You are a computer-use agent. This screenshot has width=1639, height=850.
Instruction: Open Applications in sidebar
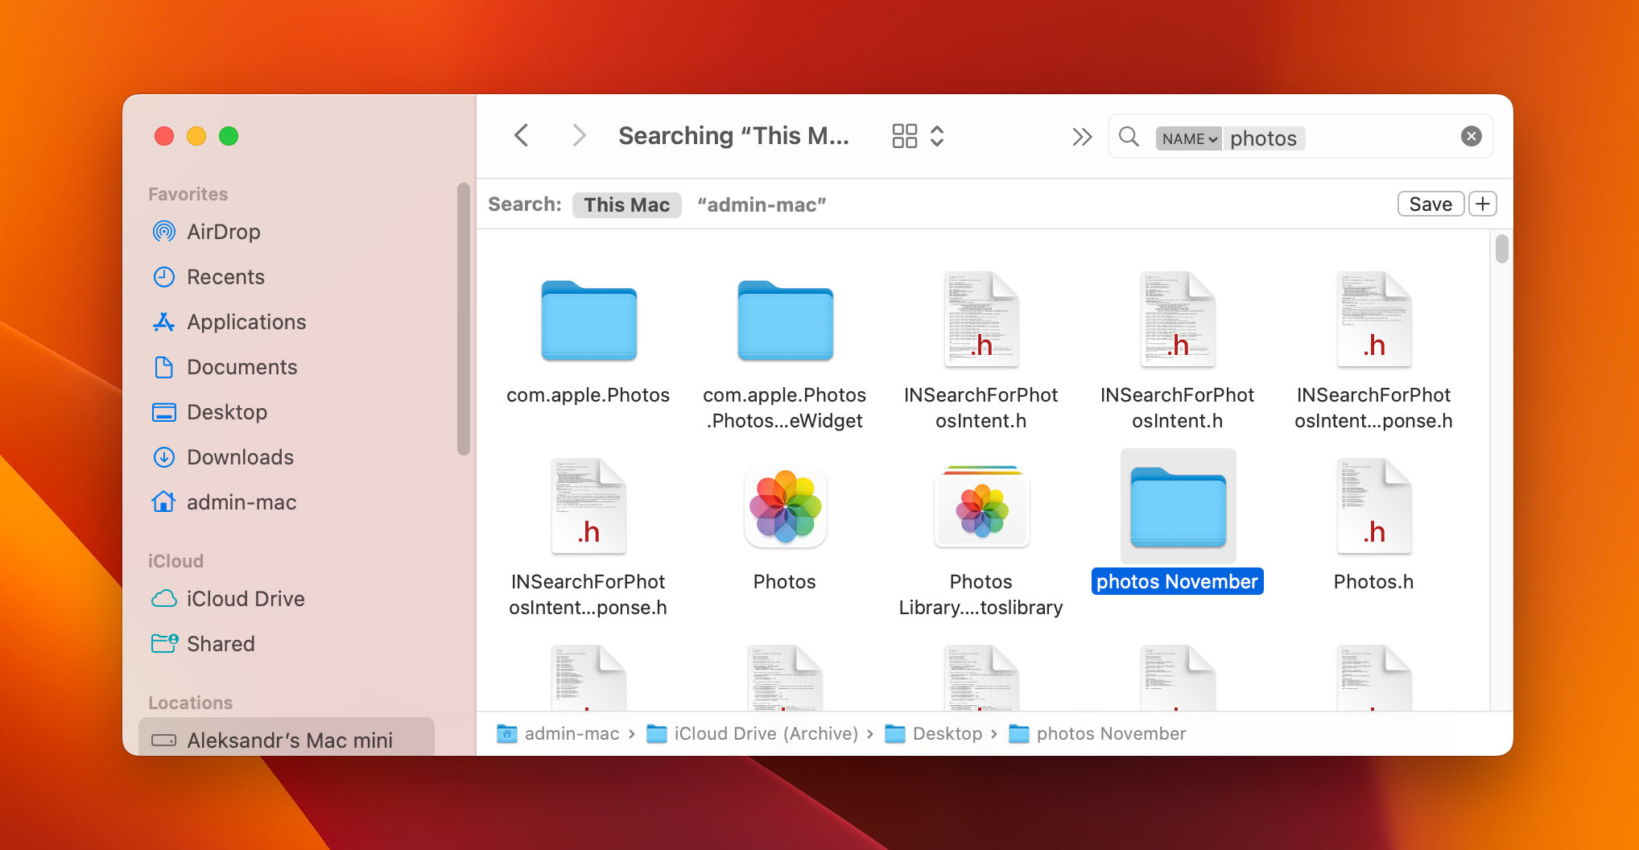[x=246, y=322]
